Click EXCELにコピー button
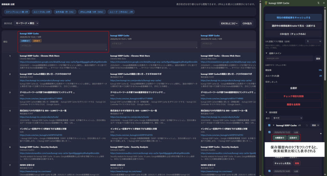The image size is (327, 176). 229,24
